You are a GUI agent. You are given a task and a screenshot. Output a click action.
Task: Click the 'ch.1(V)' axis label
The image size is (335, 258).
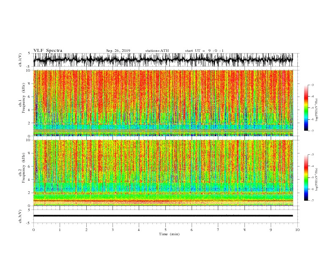pos(20,60)
